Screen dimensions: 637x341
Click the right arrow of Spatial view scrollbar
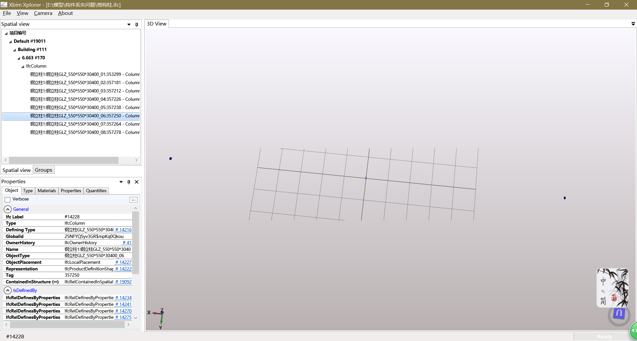click(x=136, y=160)
